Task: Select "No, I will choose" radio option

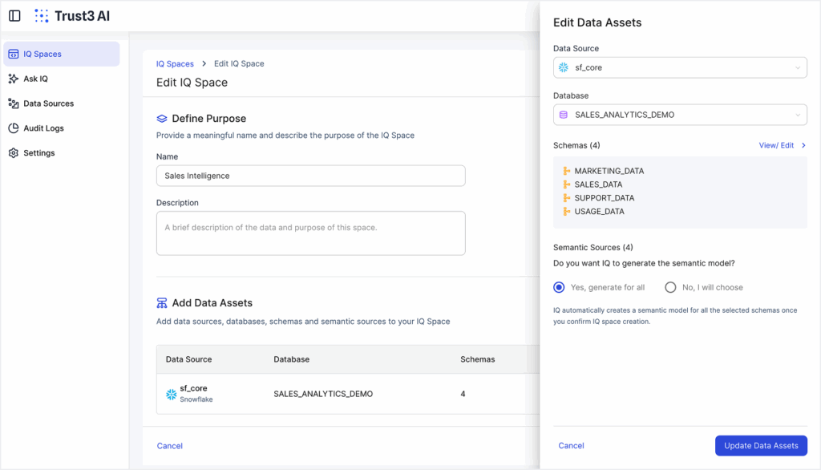Action: pos(670,287)
